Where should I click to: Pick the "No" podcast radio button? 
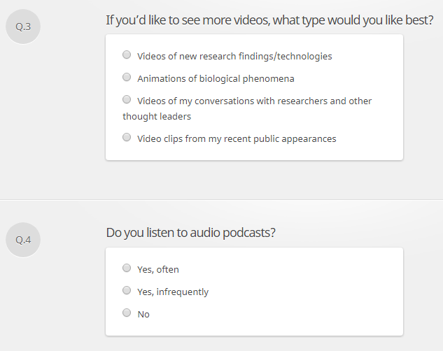pyautogui.click(x=127, y=313)
